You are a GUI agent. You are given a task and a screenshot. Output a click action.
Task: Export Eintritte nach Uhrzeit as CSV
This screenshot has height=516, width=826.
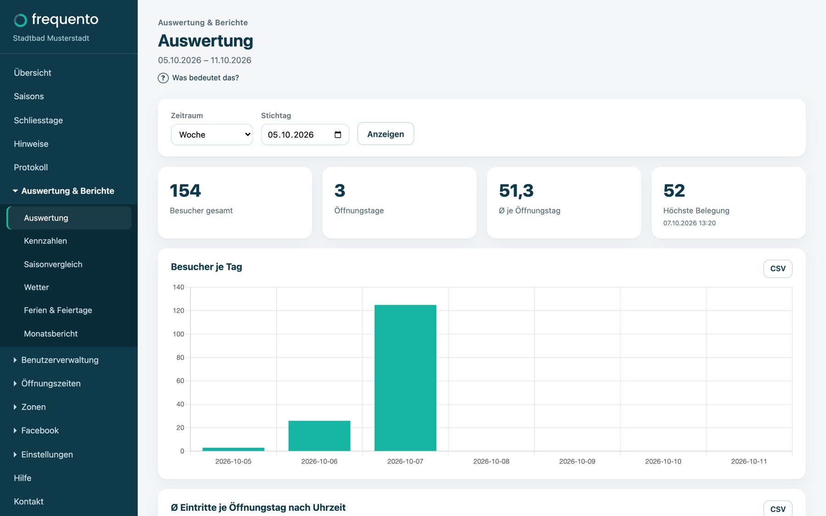(x=778, y=508)
